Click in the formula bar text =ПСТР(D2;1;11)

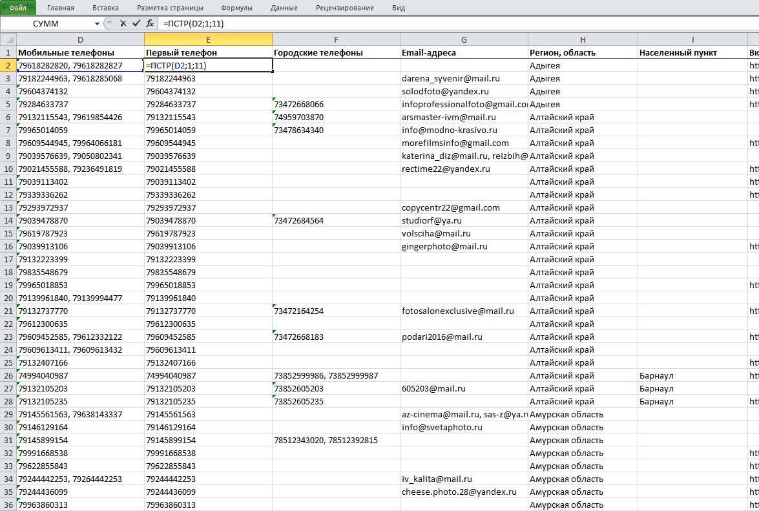(194, 24)
